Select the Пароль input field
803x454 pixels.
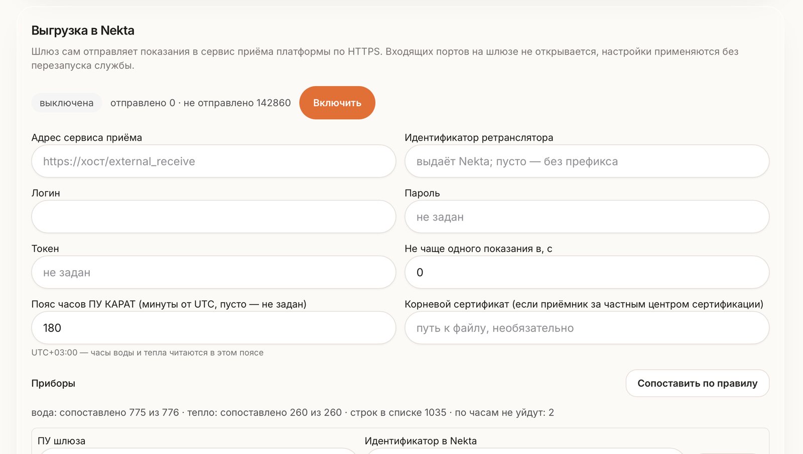pos(587,217)
